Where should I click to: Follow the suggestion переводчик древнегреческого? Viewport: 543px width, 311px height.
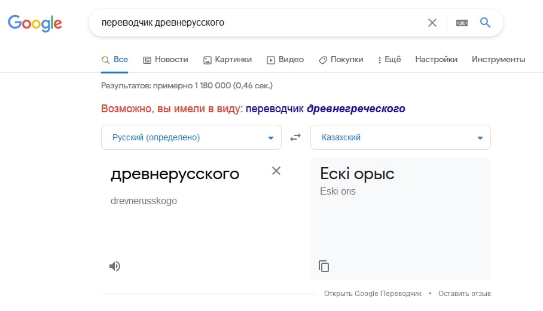point(325,109)
